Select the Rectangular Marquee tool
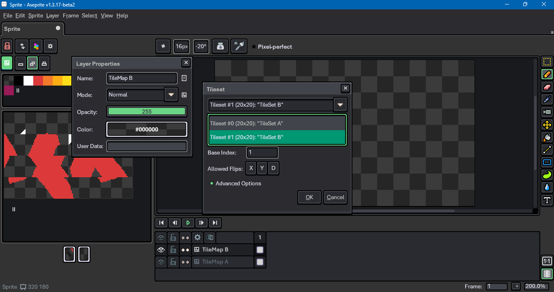The height and width of the screenshot is (292, 554). [x=547, y=62]
